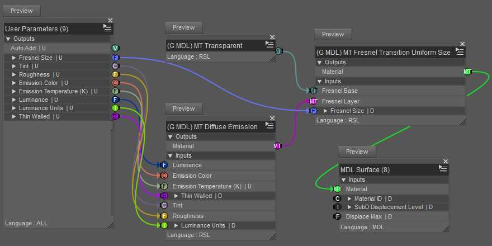Expand Luminance Units input in Diffuse Emission node
Image resolution: width=492 pixels, height=246 pixels.
pyautogui.click(x=176, y=225)
